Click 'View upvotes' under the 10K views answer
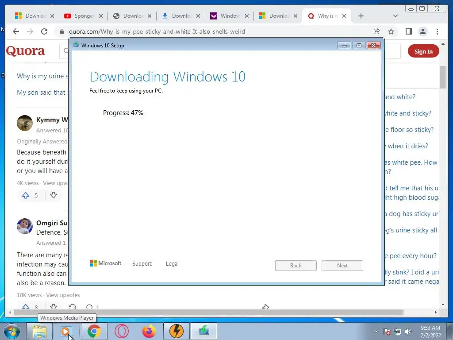 pos(63,295)
